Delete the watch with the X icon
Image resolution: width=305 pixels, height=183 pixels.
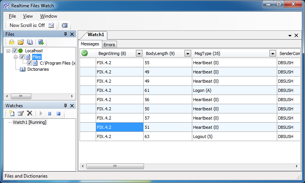(x=29, y=113)
